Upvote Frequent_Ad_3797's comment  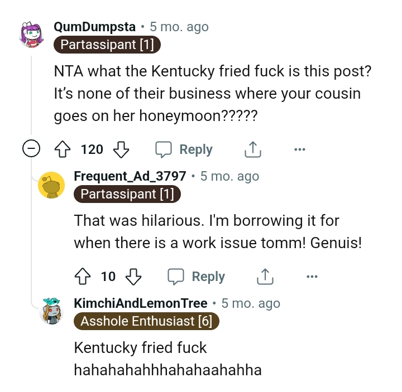tap(82, 277)
